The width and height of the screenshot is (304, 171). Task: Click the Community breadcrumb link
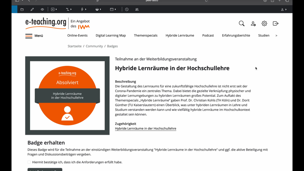[x=94, y=46]
